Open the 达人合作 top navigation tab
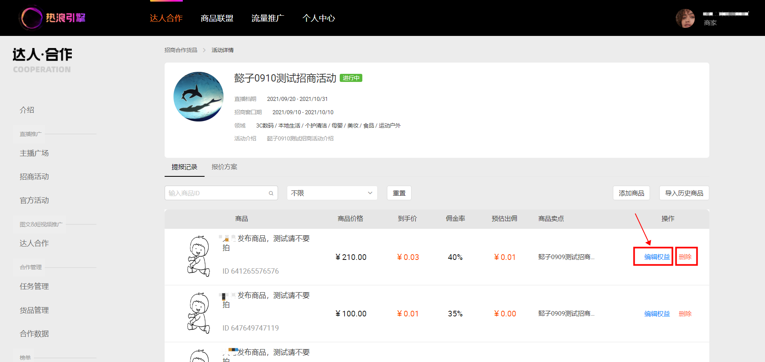 pos(166,18)
